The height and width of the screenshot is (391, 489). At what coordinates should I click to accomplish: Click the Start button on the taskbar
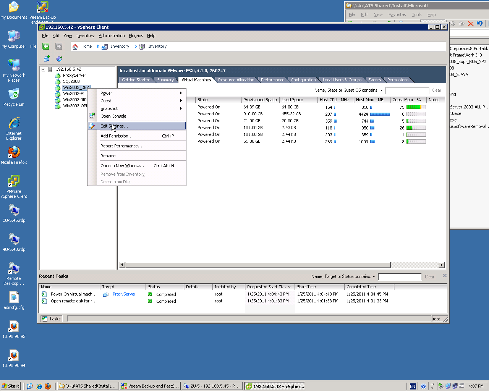tap(10, 386)
